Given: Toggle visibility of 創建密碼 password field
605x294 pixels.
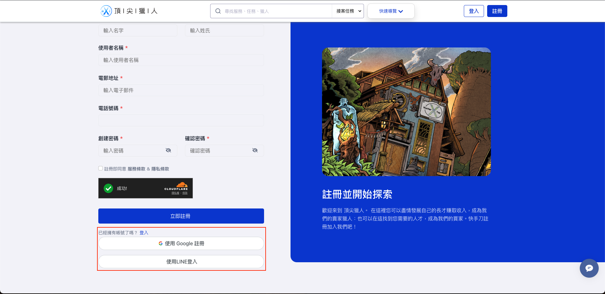Looking at the screenshot, I should [x=168, y=150].
